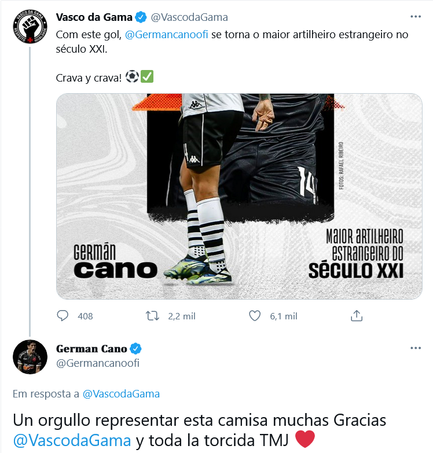433x453 pixels.
Task: Click @VascodaGama handle in tweet header
Action: pos(189,17)
